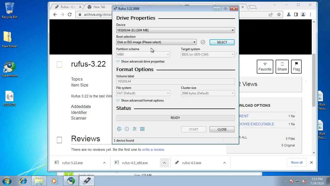Click the Share button on archive page
The width and height of the screenshot is (330, 186).
coord(282,67)
